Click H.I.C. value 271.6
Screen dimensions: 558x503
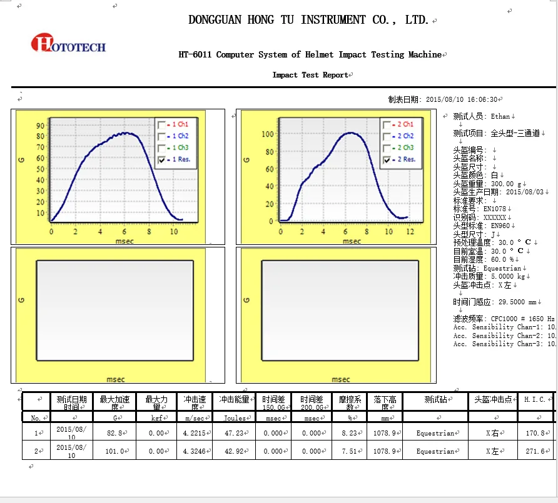coord(536,451)
